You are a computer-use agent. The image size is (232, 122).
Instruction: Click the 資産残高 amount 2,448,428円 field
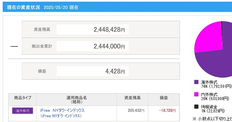click(x=92, y=29)
